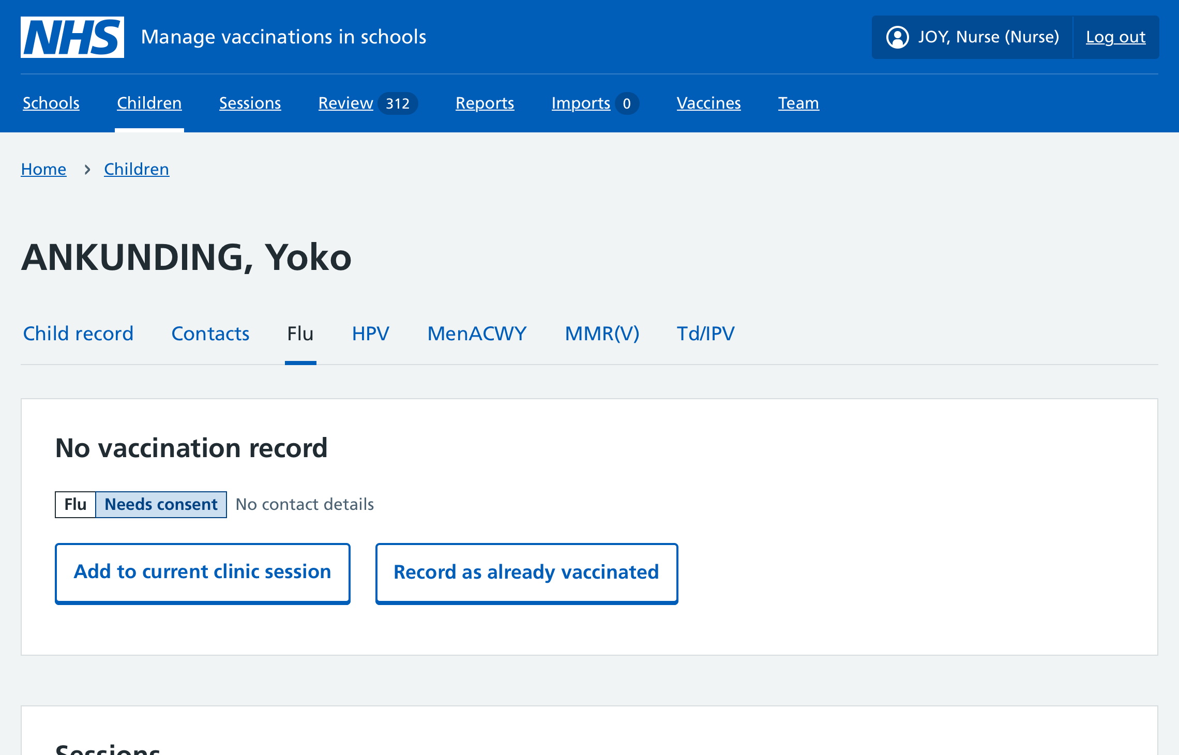Open Imports in the navigation
Viewport: 1179px width, 755px height.
click(595, 103)
